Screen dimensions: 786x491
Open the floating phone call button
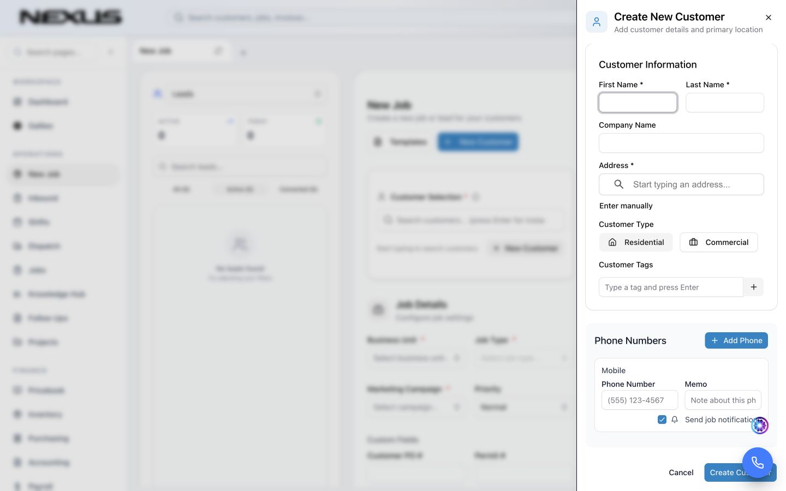pyautogui.click(x=757, y=463)
